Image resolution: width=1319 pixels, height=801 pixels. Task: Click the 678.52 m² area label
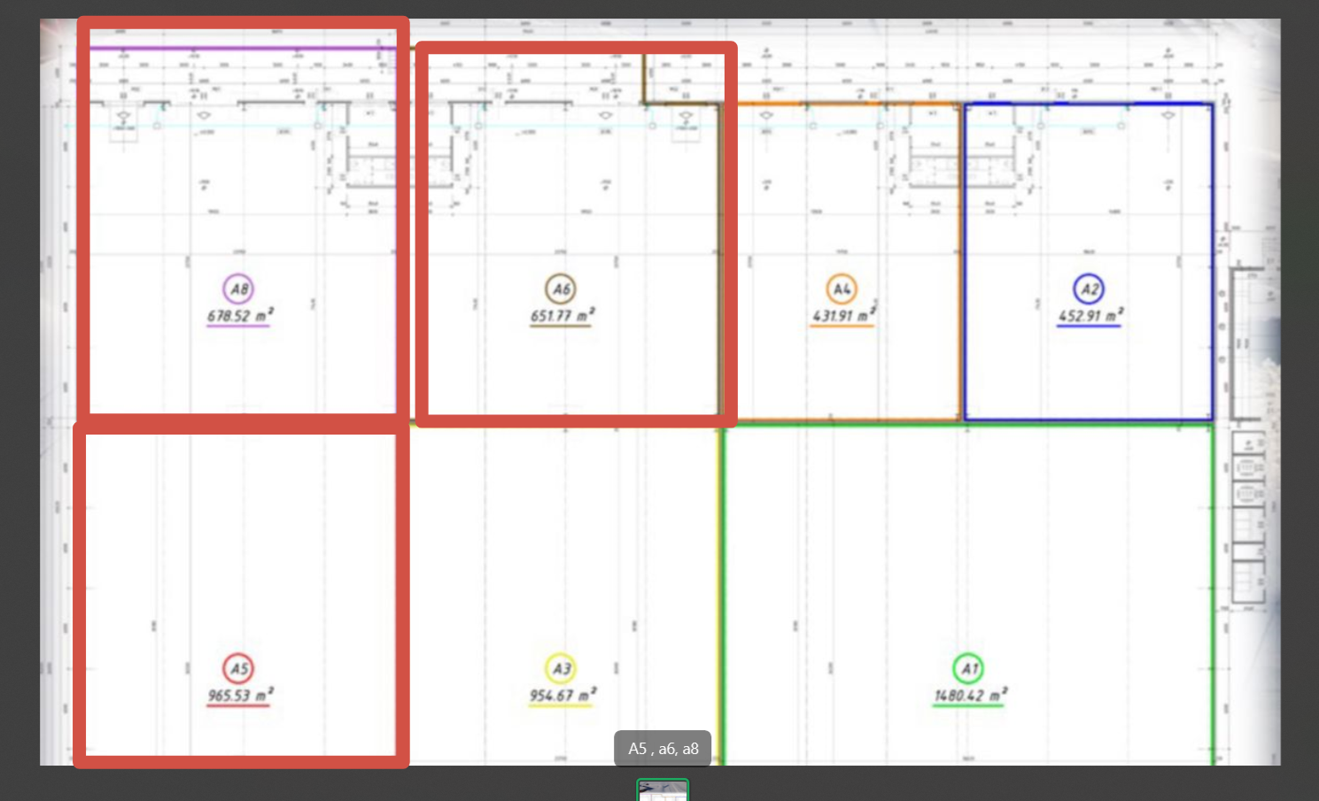tap(239, 316)
